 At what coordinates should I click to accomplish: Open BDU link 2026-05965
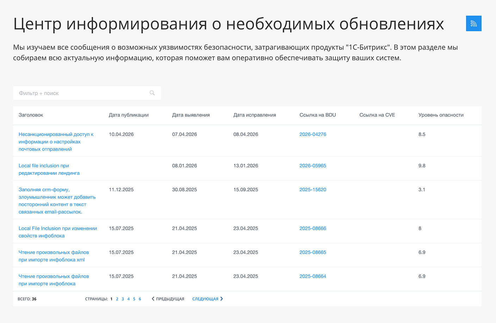pyautogui.click(x=313, y=166)
